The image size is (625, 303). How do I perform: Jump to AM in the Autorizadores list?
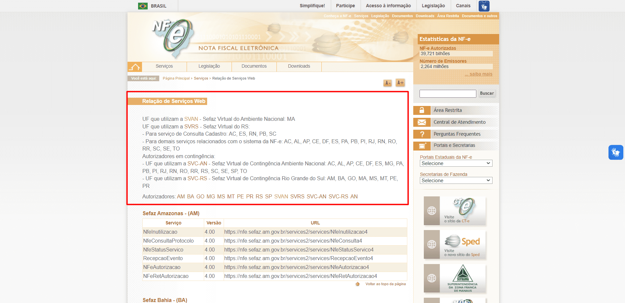click(181, 197)
